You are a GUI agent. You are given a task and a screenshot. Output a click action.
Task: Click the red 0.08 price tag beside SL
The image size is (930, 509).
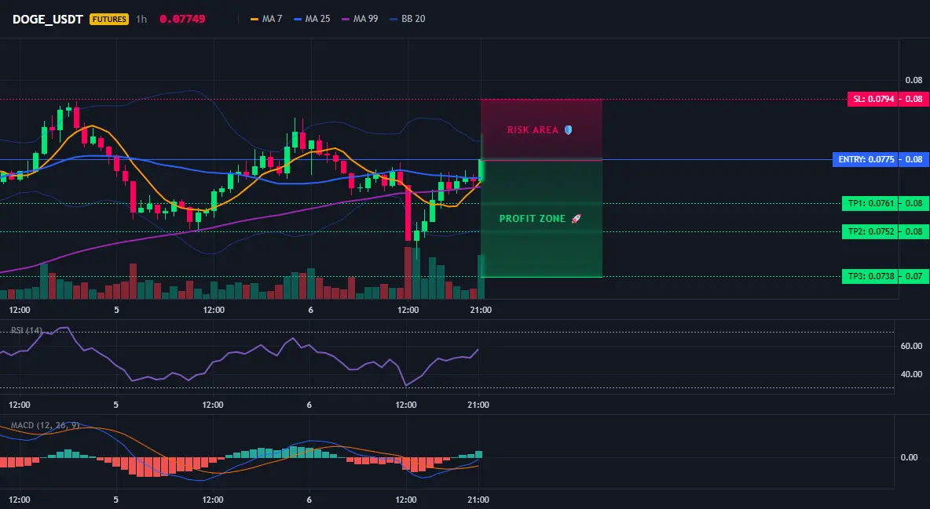click(x=914, y=99)
